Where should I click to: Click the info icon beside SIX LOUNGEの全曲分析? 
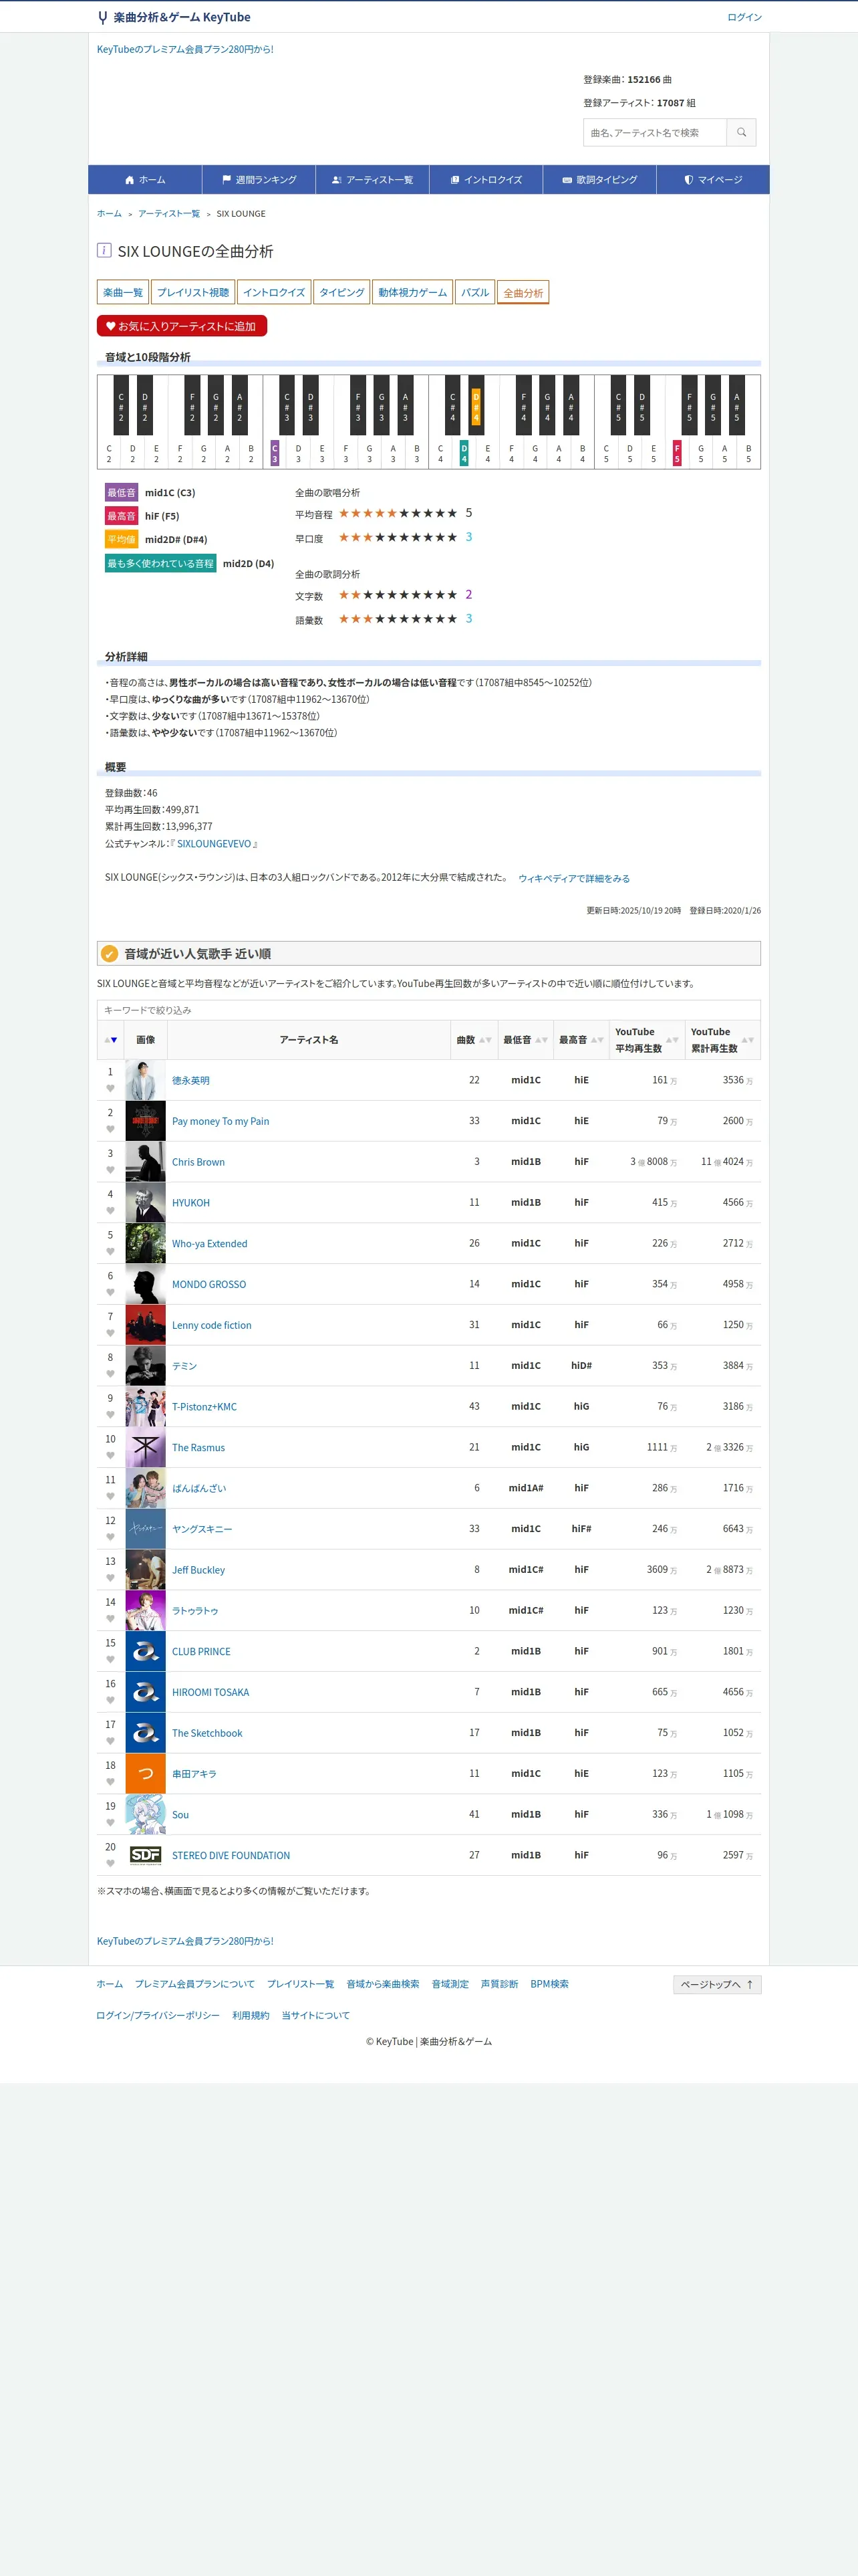tap(104, 250)
